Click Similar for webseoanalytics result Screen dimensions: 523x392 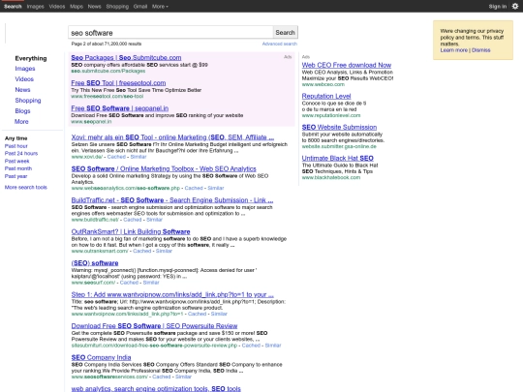[216, 188]
